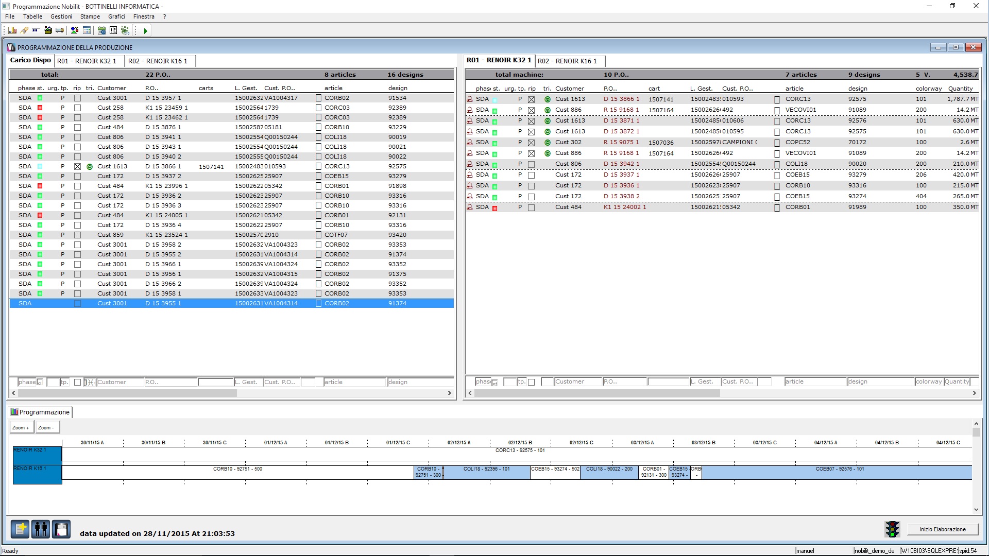
Task: Click the right grid horizontal scrollbar
Action: pos(596,393)
